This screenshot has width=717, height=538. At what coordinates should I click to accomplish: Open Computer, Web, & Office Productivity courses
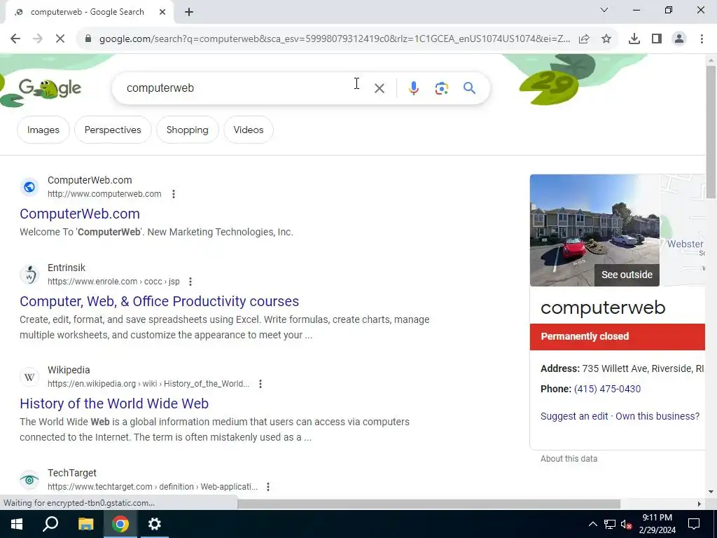(x=159, y=301)
